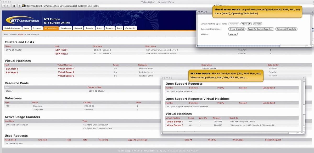This screenshot has height=153, width=314.
Task: Click the plus add-bookmark button
Action: click(x=20, y=6)
